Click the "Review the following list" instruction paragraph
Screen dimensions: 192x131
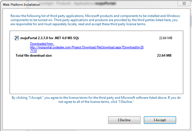coord(95,19)
